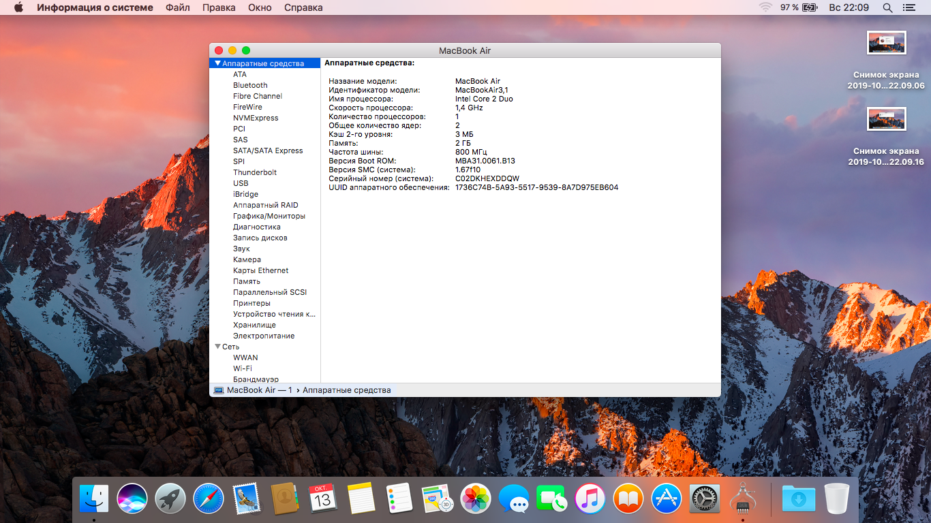Select FireWire in sidebar

[x=247, y=107]
